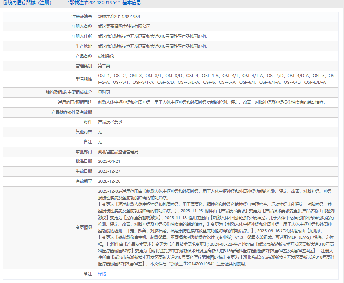
Task: Click 无 in the 备注 row
Action: (x=100, y=142)
